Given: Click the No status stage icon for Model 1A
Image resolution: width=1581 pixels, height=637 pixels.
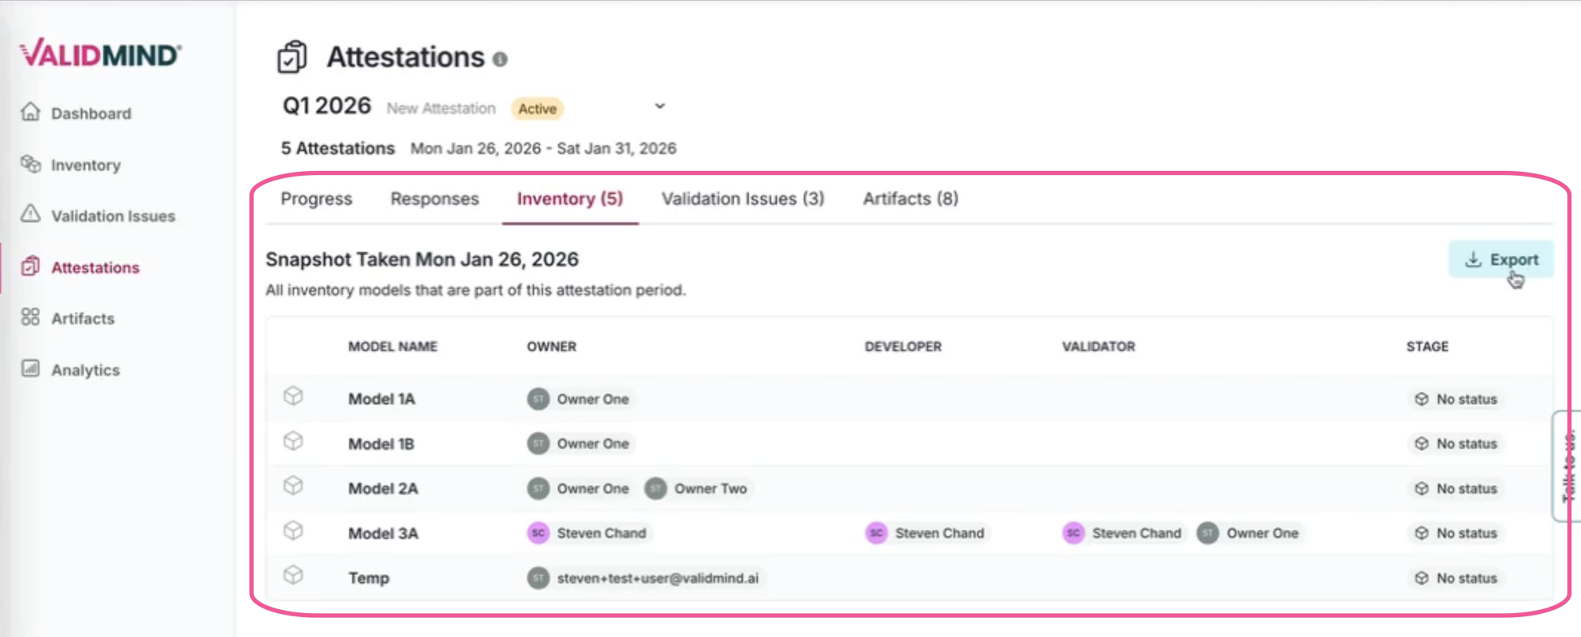Looking at the screenshot, I should (x=1422, y=399).
